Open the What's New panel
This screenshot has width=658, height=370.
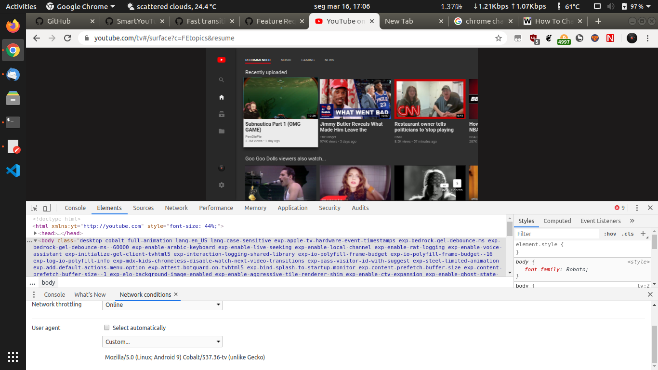90,294
